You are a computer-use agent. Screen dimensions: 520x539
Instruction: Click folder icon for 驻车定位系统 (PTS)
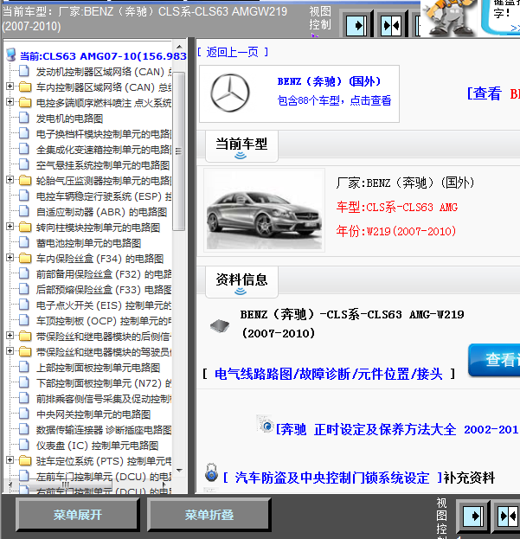[x=25, y=460]
